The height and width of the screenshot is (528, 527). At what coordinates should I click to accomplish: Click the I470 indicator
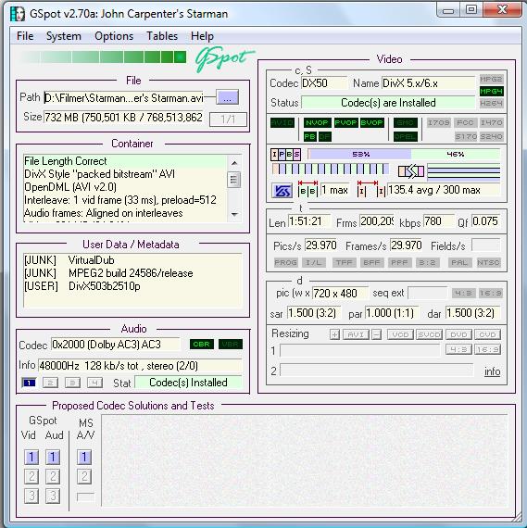pyautogui.click(x=491, y=122)
